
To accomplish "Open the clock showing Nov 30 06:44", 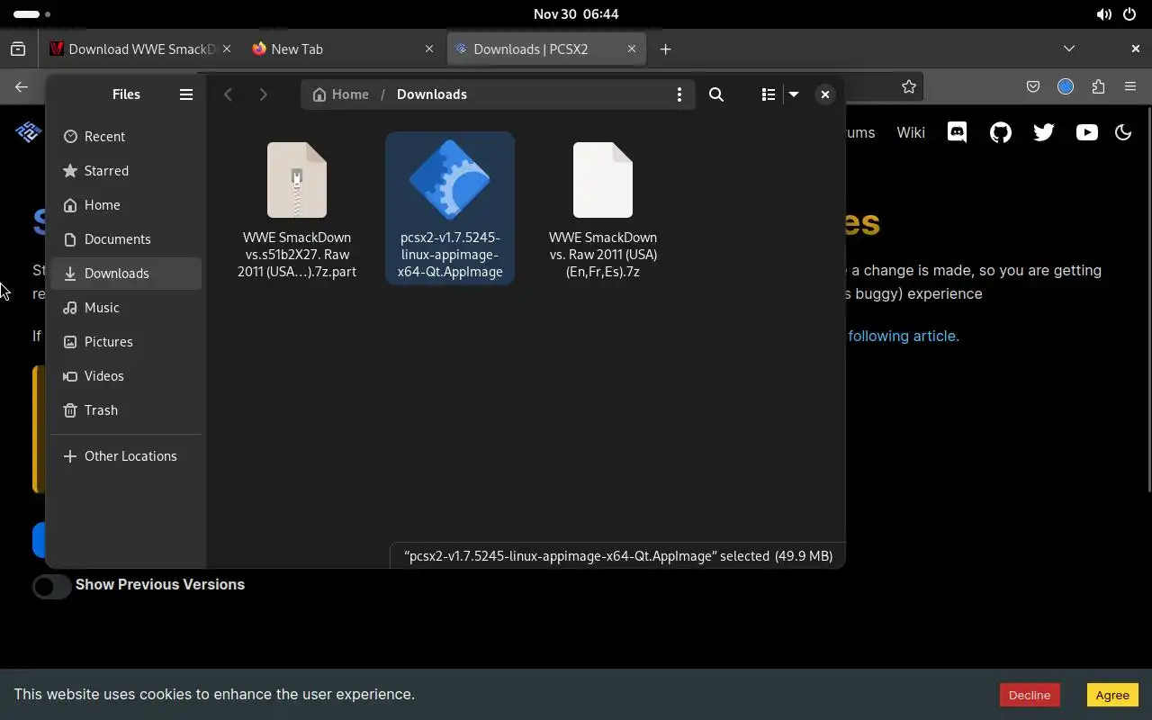I will tap(576, 14).
